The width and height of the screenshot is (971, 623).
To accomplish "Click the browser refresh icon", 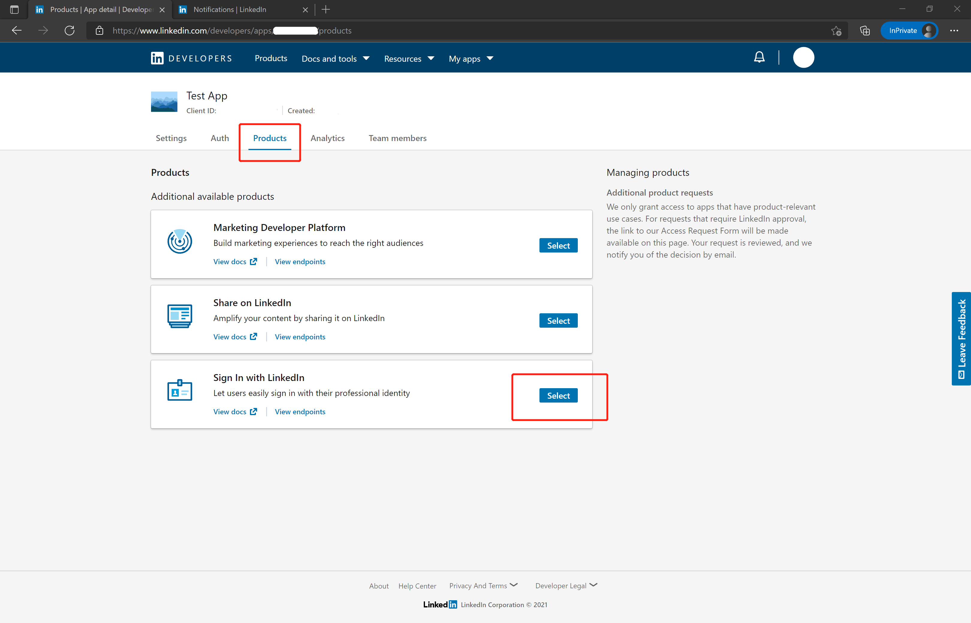I will click(x=69, y=31).
